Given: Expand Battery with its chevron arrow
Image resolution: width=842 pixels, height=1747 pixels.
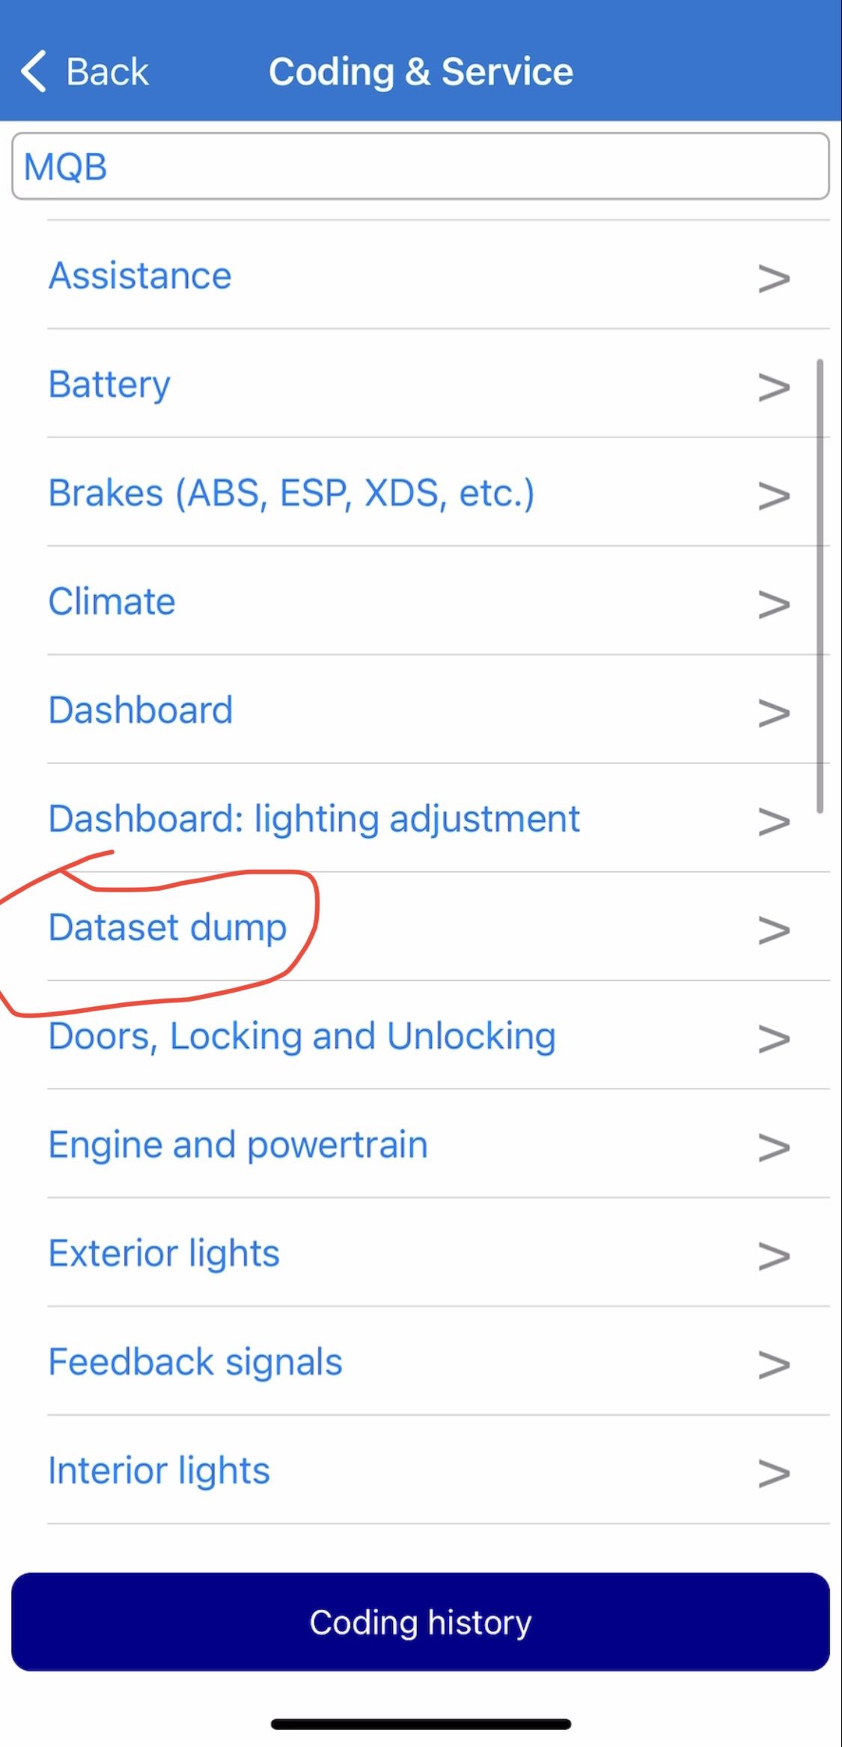Looking at the screenshot, I should click(x=774, y=387).
